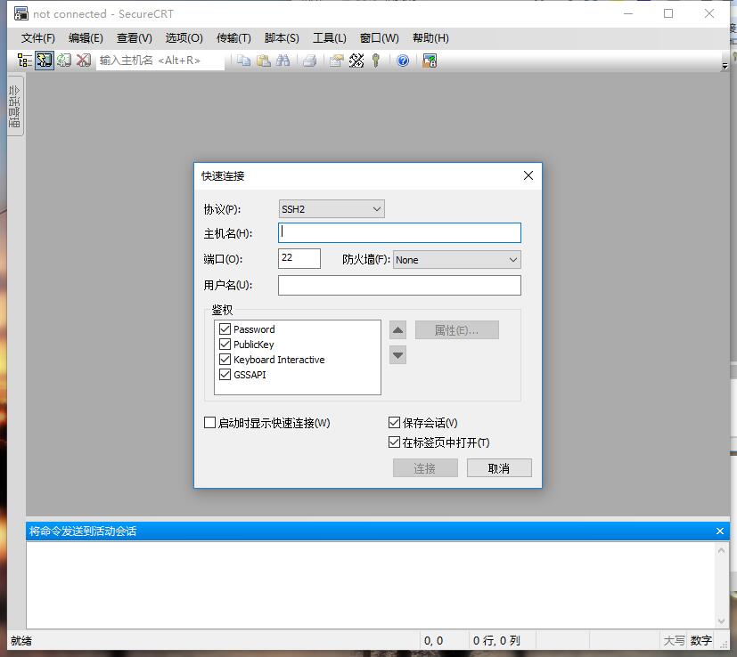Open the 脚本(S) menu
The image size is (737, 657).
[282, 38]
